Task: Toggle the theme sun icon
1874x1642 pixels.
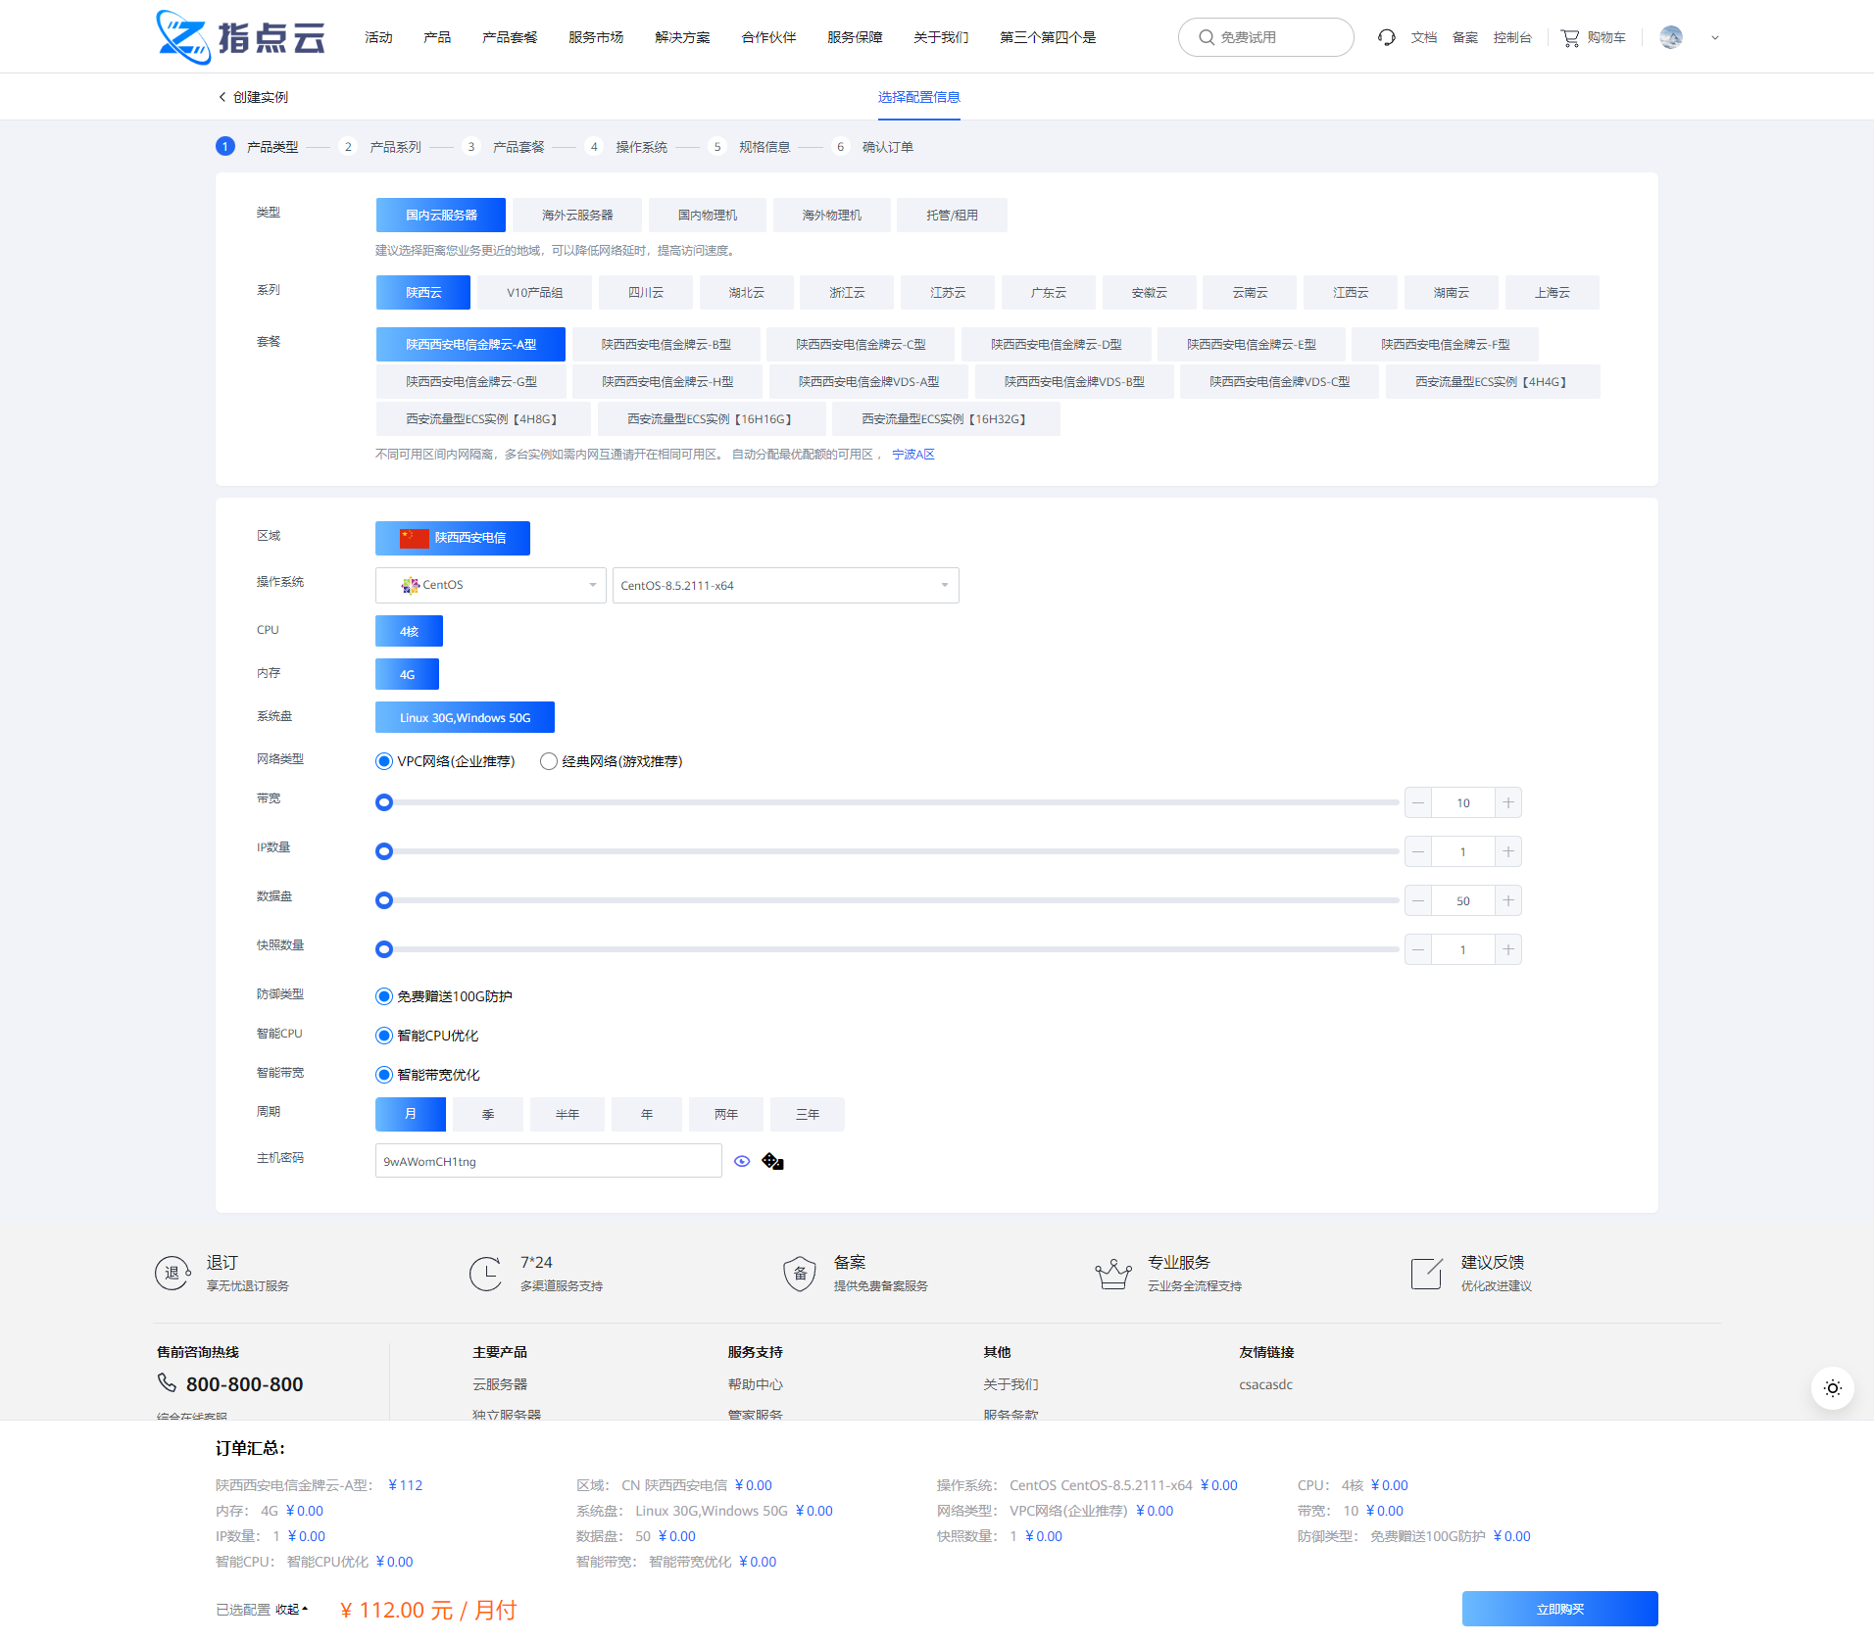Action: 1832,1388
